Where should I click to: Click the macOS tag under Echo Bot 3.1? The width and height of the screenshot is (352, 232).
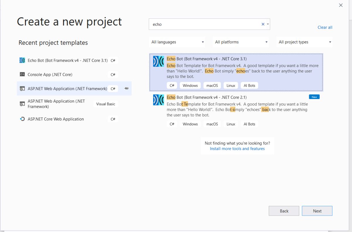click(x=212, y=86)
